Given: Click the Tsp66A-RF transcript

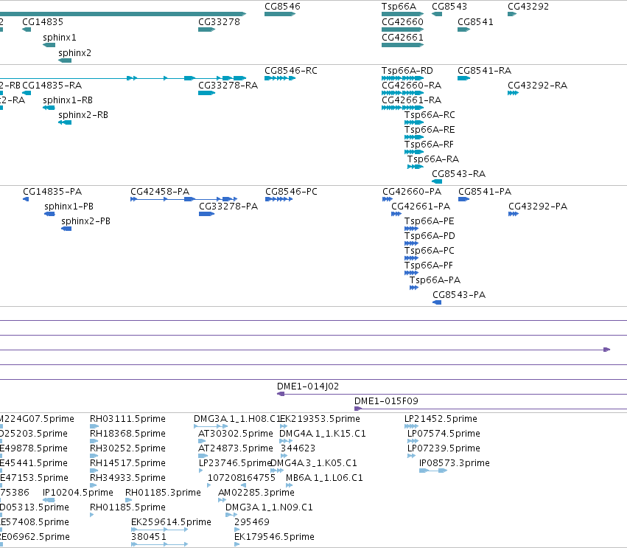Looking at the screenshot, I should coord(414,152).
